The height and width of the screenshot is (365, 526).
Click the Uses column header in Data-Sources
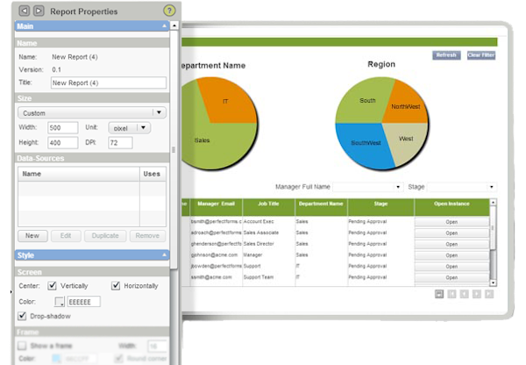tap(153, 174)
